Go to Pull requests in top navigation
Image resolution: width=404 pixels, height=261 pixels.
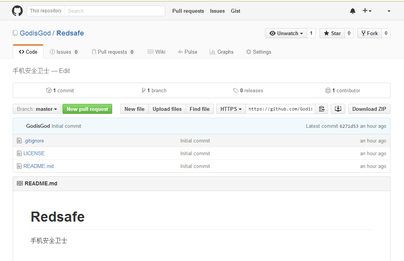[188, 11]
